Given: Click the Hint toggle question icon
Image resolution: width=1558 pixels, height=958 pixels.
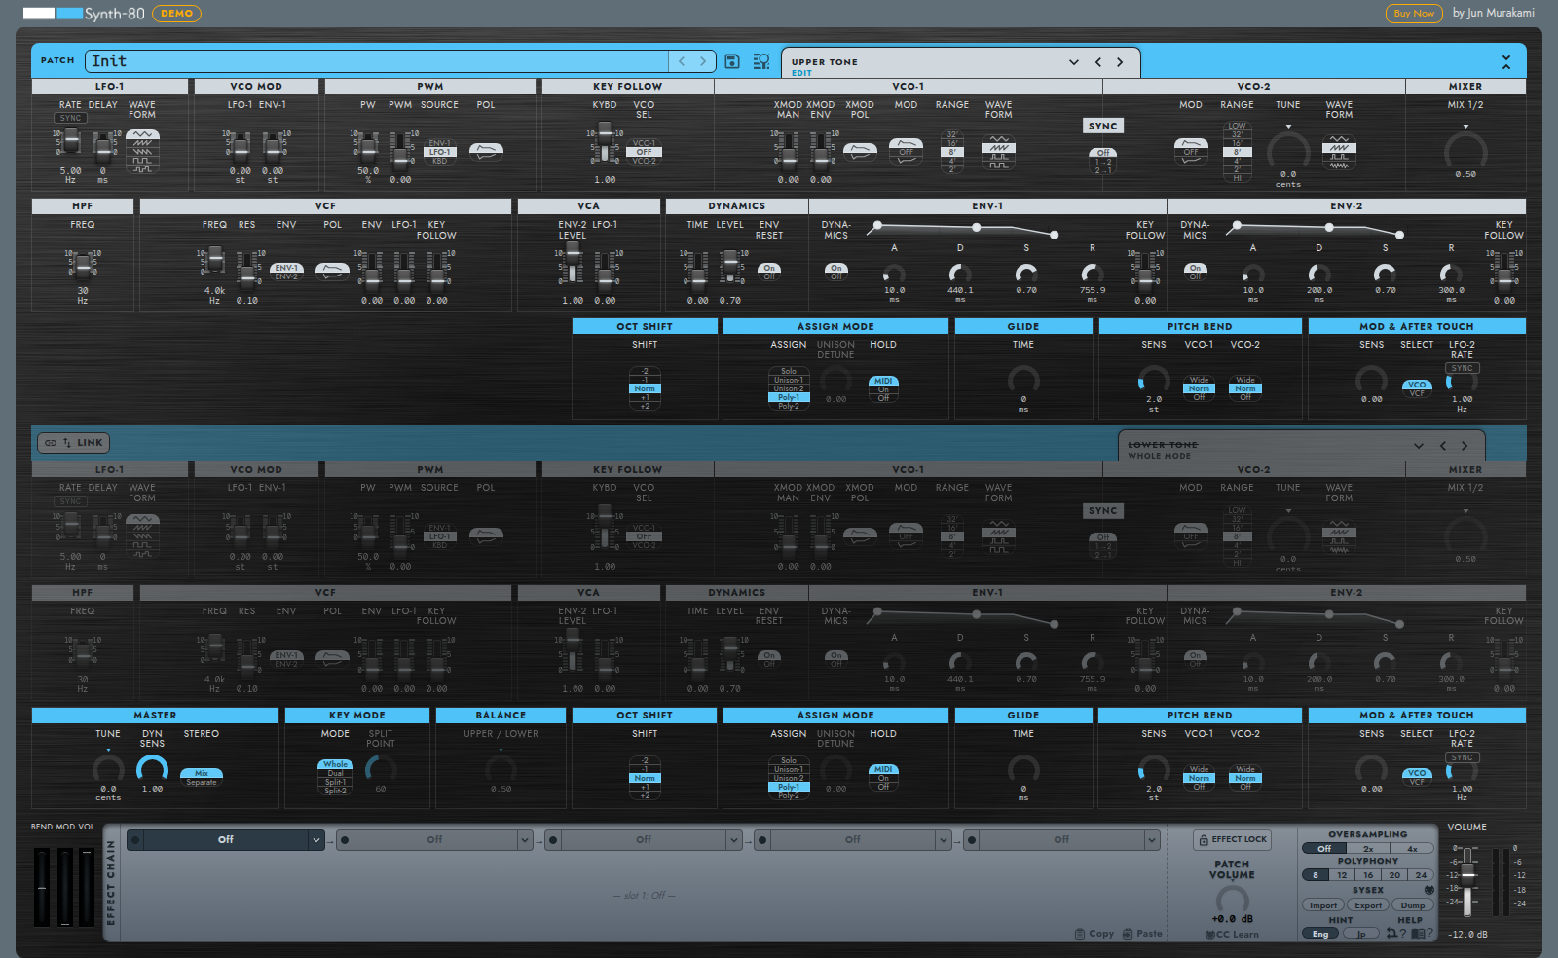Looking at the screenshot, I should click(x=1397, y=934).
